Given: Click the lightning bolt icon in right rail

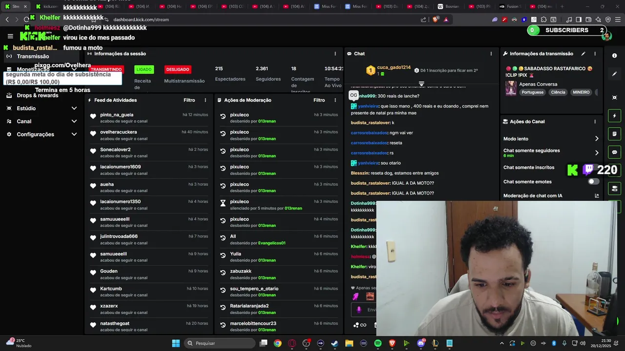Looking at the screenshot, I should coord(615,116).
